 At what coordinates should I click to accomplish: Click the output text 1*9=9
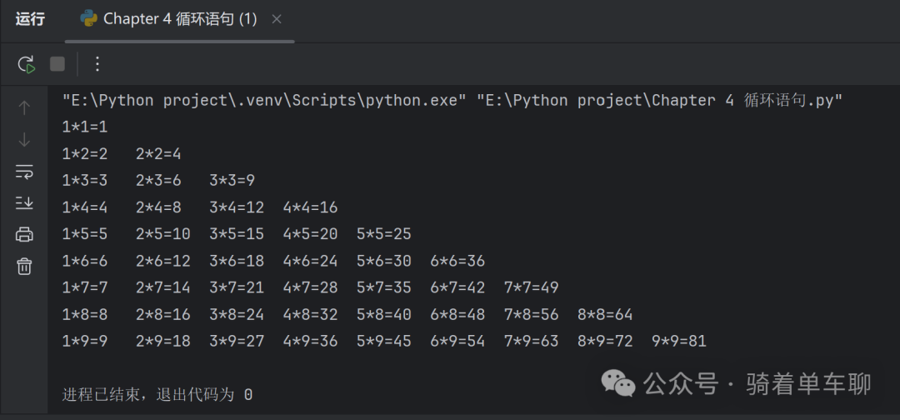[85, 342]
